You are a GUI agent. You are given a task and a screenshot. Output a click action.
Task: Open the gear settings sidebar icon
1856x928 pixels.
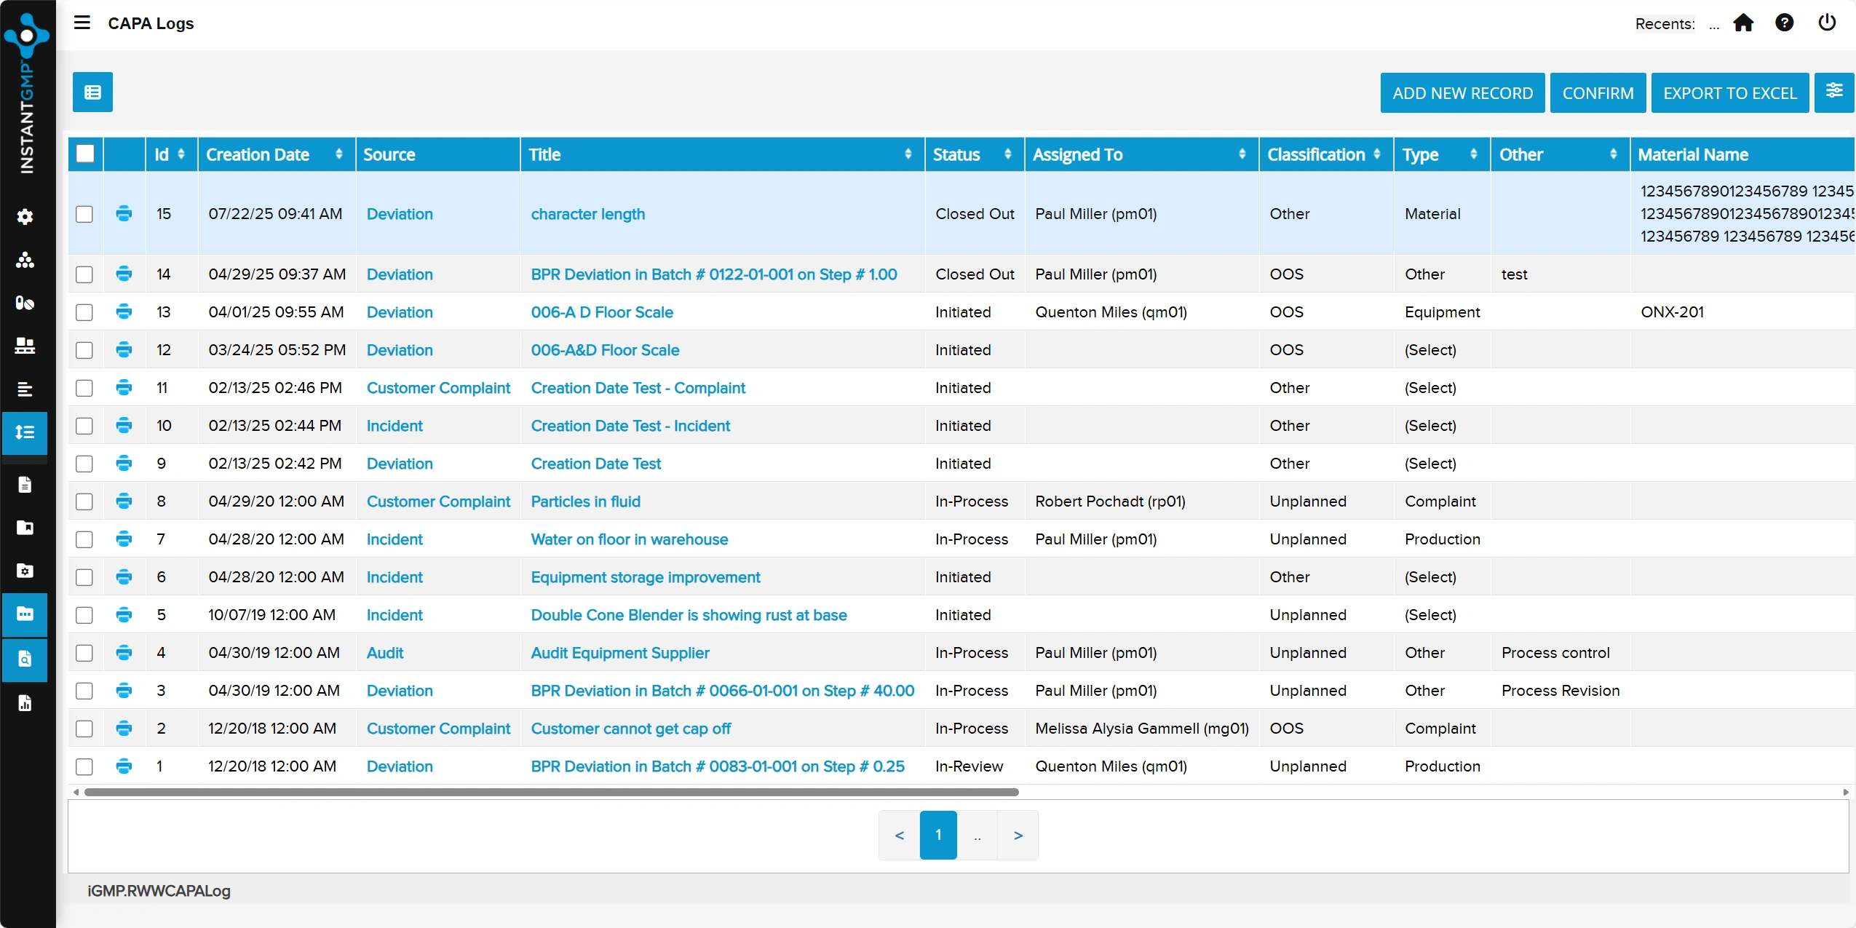(25, 217)
